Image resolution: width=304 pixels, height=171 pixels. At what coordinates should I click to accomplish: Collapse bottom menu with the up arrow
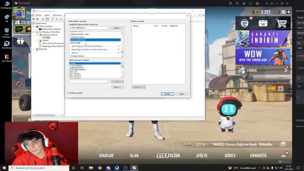[283, 156]
